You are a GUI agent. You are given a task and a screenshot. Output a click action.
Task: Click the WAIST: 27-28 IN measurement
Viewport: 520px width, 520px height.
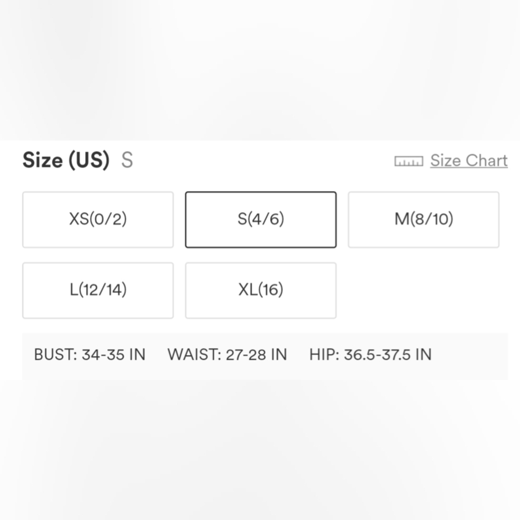227,355
